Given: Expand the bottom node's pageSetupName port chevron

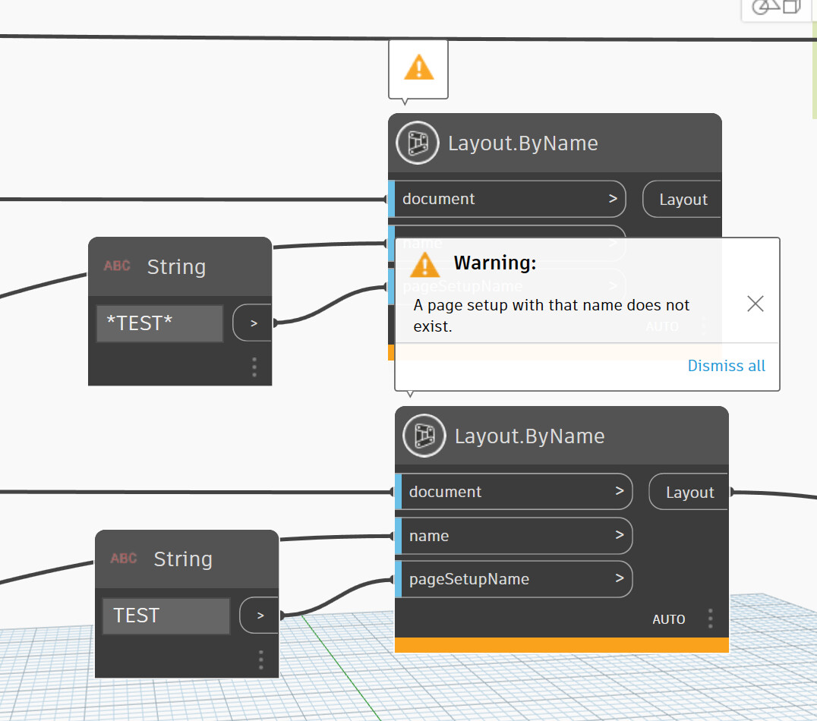Looking at the screenshot, I should (x=620, y=578).
